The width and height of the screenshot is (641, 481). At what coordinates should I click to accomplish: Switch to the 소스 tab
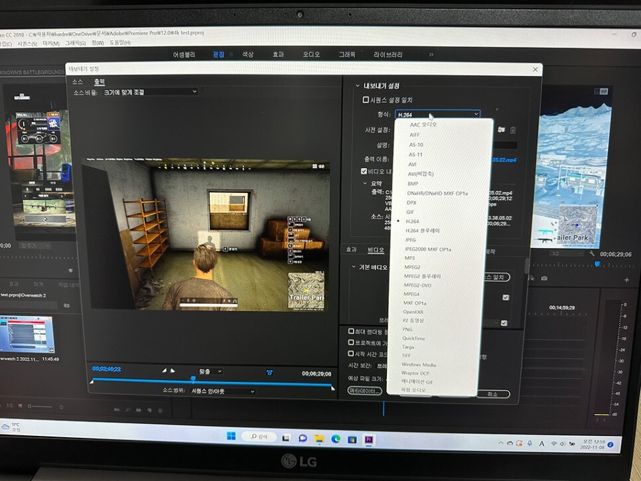pyautogui.click(x=78, y=82)
